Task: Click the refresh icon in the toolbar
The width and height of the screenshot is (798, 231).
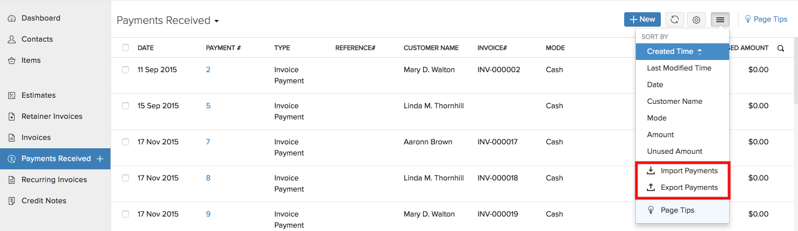Action: pyautogui.click(x=674, y=19)
